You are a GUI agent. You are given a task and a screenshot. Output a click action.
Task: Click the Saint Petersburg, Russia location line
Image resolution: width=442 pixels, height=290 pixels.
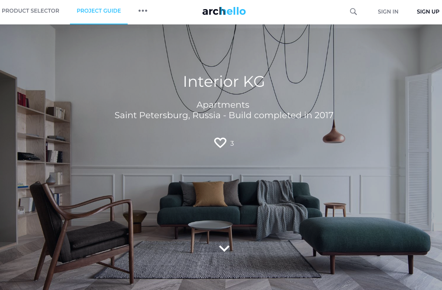pos(224,115)
